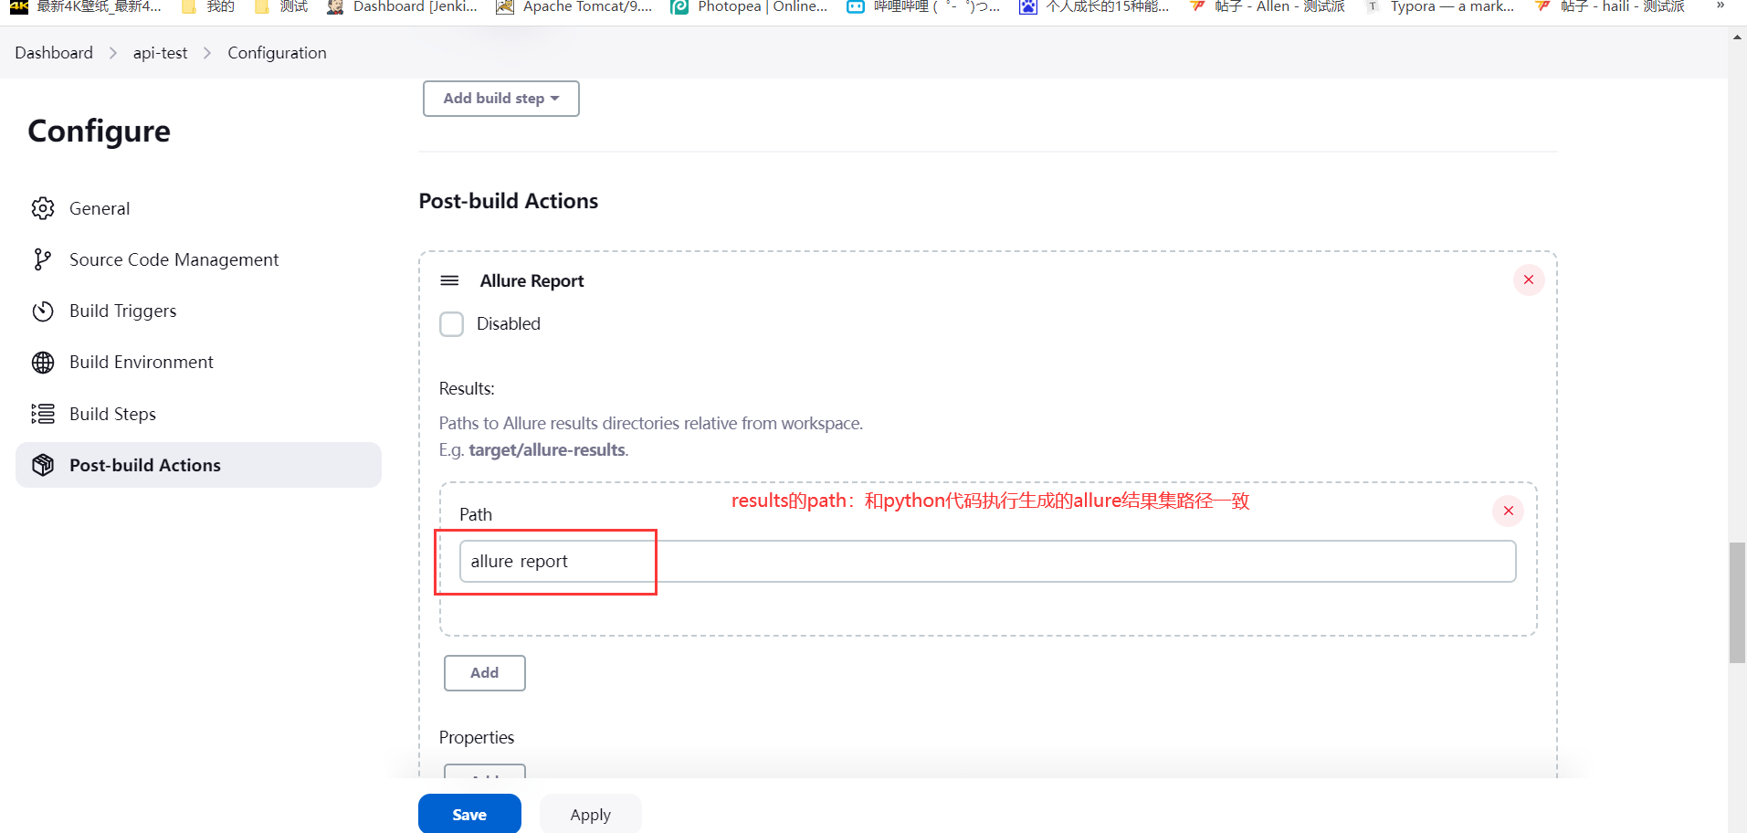
Task: Open the 帖子 - haili - 测试派 bookmark
Action: coord(1610,7)
